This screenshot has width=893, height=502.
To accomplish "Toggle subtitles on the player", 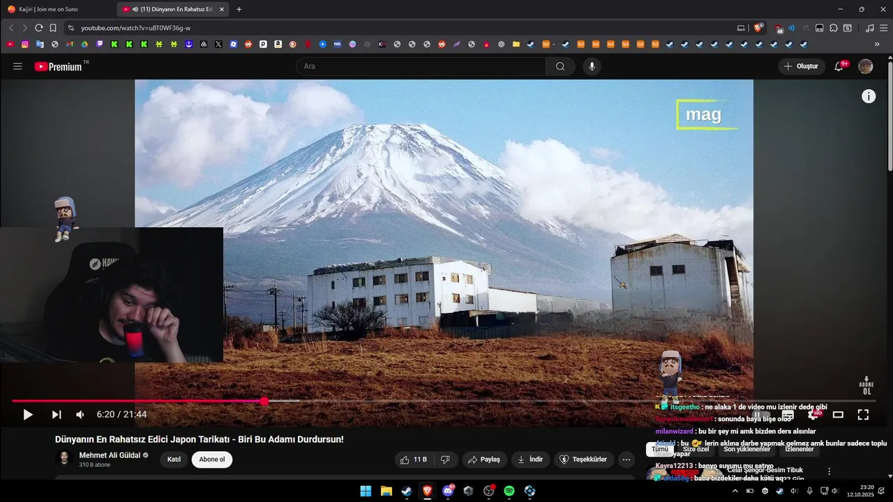I will [x=788, y=414].
